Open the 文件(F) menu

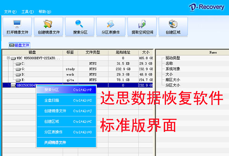coord(10,12)
